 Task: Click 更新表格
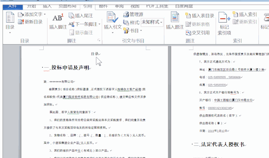pyautogui.click(x=198, y=24)
